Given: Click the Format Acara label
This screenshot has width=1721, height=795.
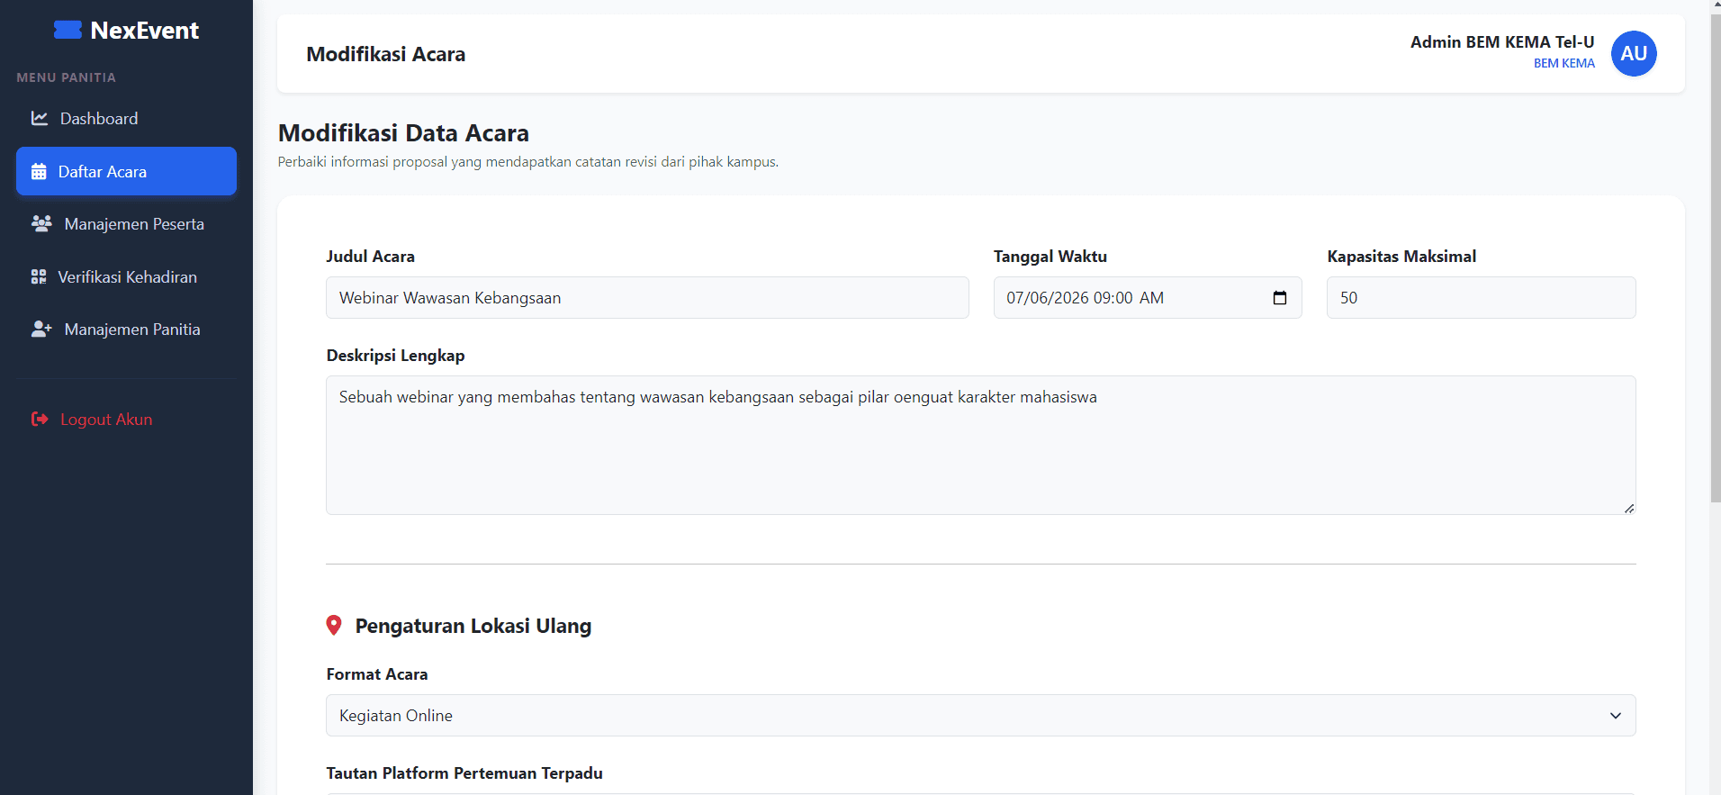Looking at the screenshot, I should pos(377,674).
